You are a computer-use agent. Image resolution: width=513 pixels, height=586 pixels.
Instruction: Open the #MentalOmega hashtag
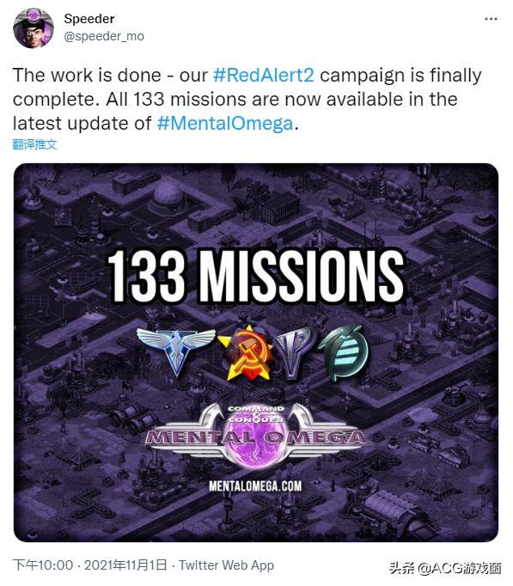click(x=225, y=124)
